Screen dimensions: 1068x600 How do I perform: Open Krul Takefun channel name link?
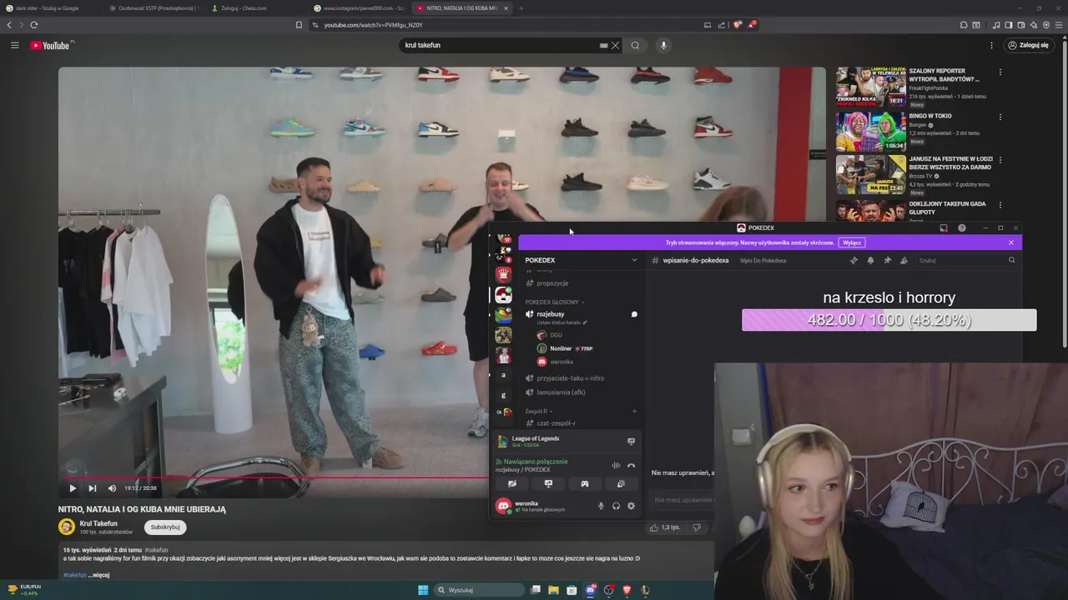click(98, 523)
